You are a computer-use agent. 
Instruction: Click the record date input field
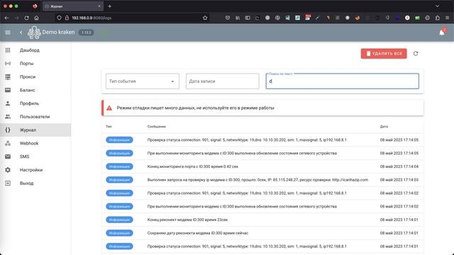(x=222, y=81)
